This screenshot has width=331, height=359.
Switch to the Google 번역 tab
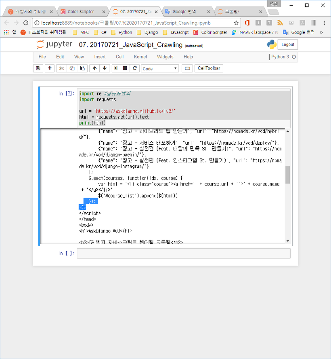click(184, 11)
